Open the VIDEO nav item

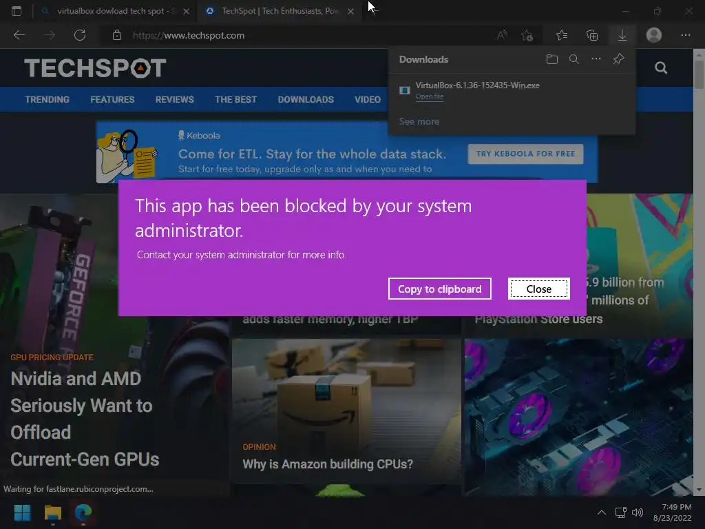click(x=368, y=99)
